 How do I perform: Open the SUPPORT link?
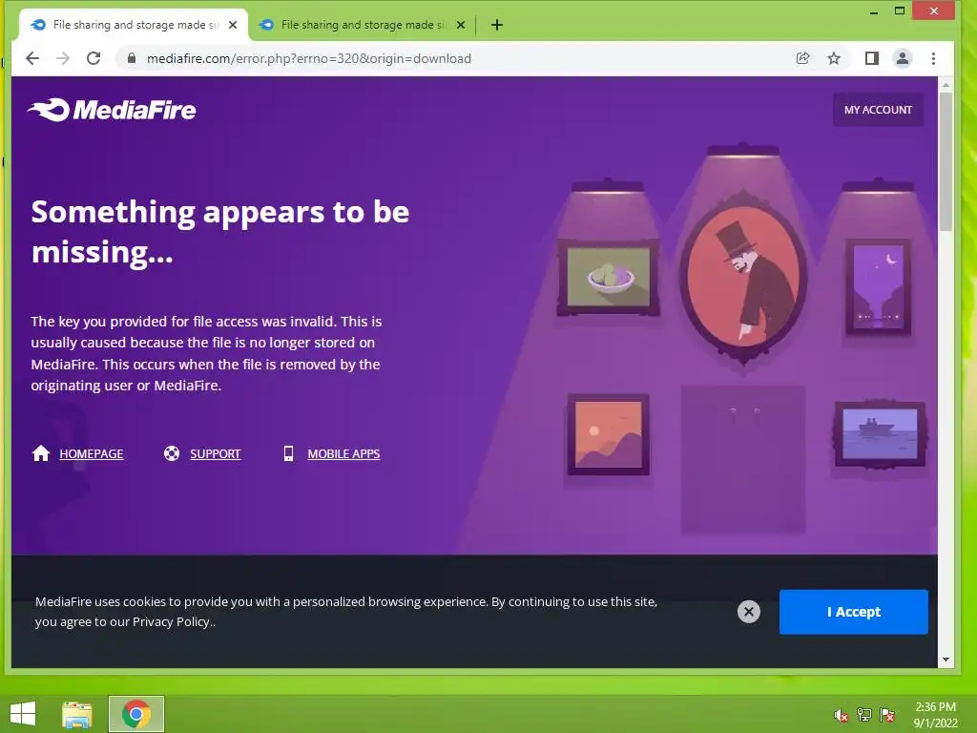pos(215,453)
